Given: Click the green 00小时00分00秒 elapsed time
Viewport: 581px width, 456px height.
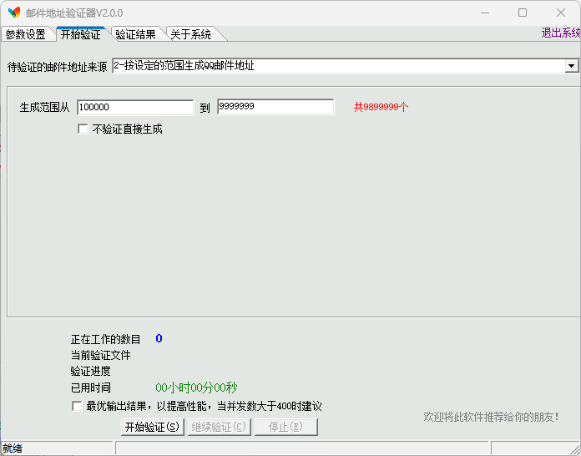Looking at the screenshot, I should 196,388.
